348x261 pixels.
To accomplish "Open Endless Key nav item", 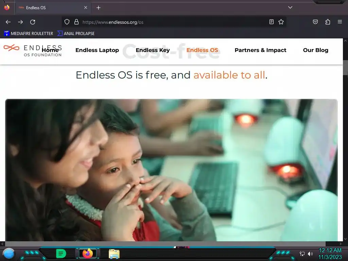I will (153, 50).
